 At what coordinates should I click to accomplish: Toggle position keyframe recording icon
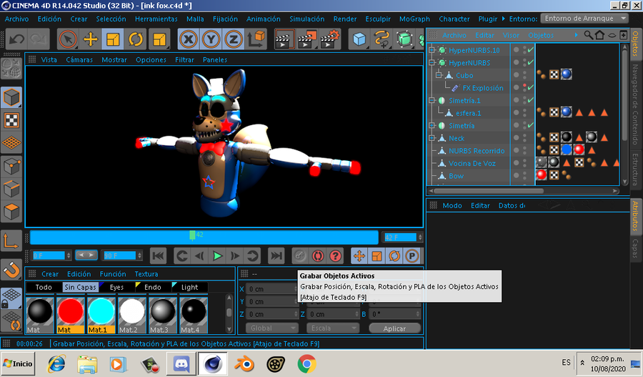(x=359, y=256)
